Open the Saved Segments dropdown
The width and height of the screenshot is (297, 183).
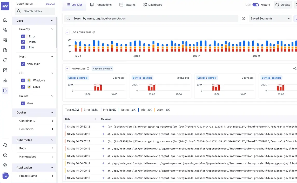[x=270, y=18]
